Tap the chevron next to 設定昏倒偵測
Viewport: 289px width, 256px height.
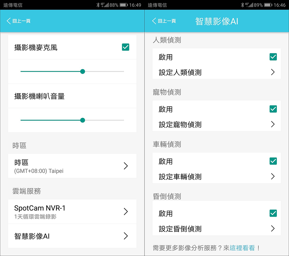pyautogui.click(x=273, y=229)
